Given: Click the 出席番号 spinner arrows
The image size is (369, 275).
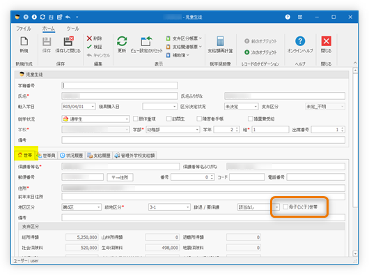Looking at the screenshot, I should 343,130.
